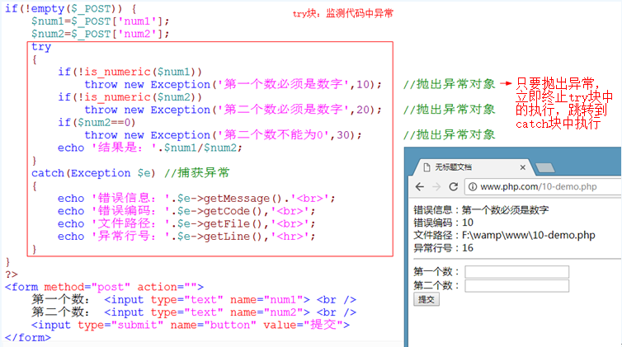Screen dimensions: 622x347
Task: Open a new browser tab
Action: 546,166
